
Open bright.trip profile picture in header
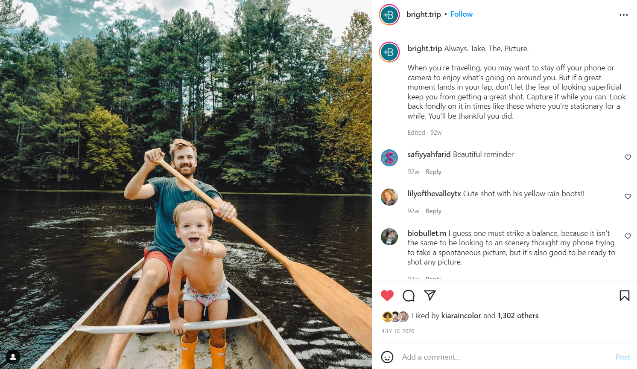tap(389, 15)
